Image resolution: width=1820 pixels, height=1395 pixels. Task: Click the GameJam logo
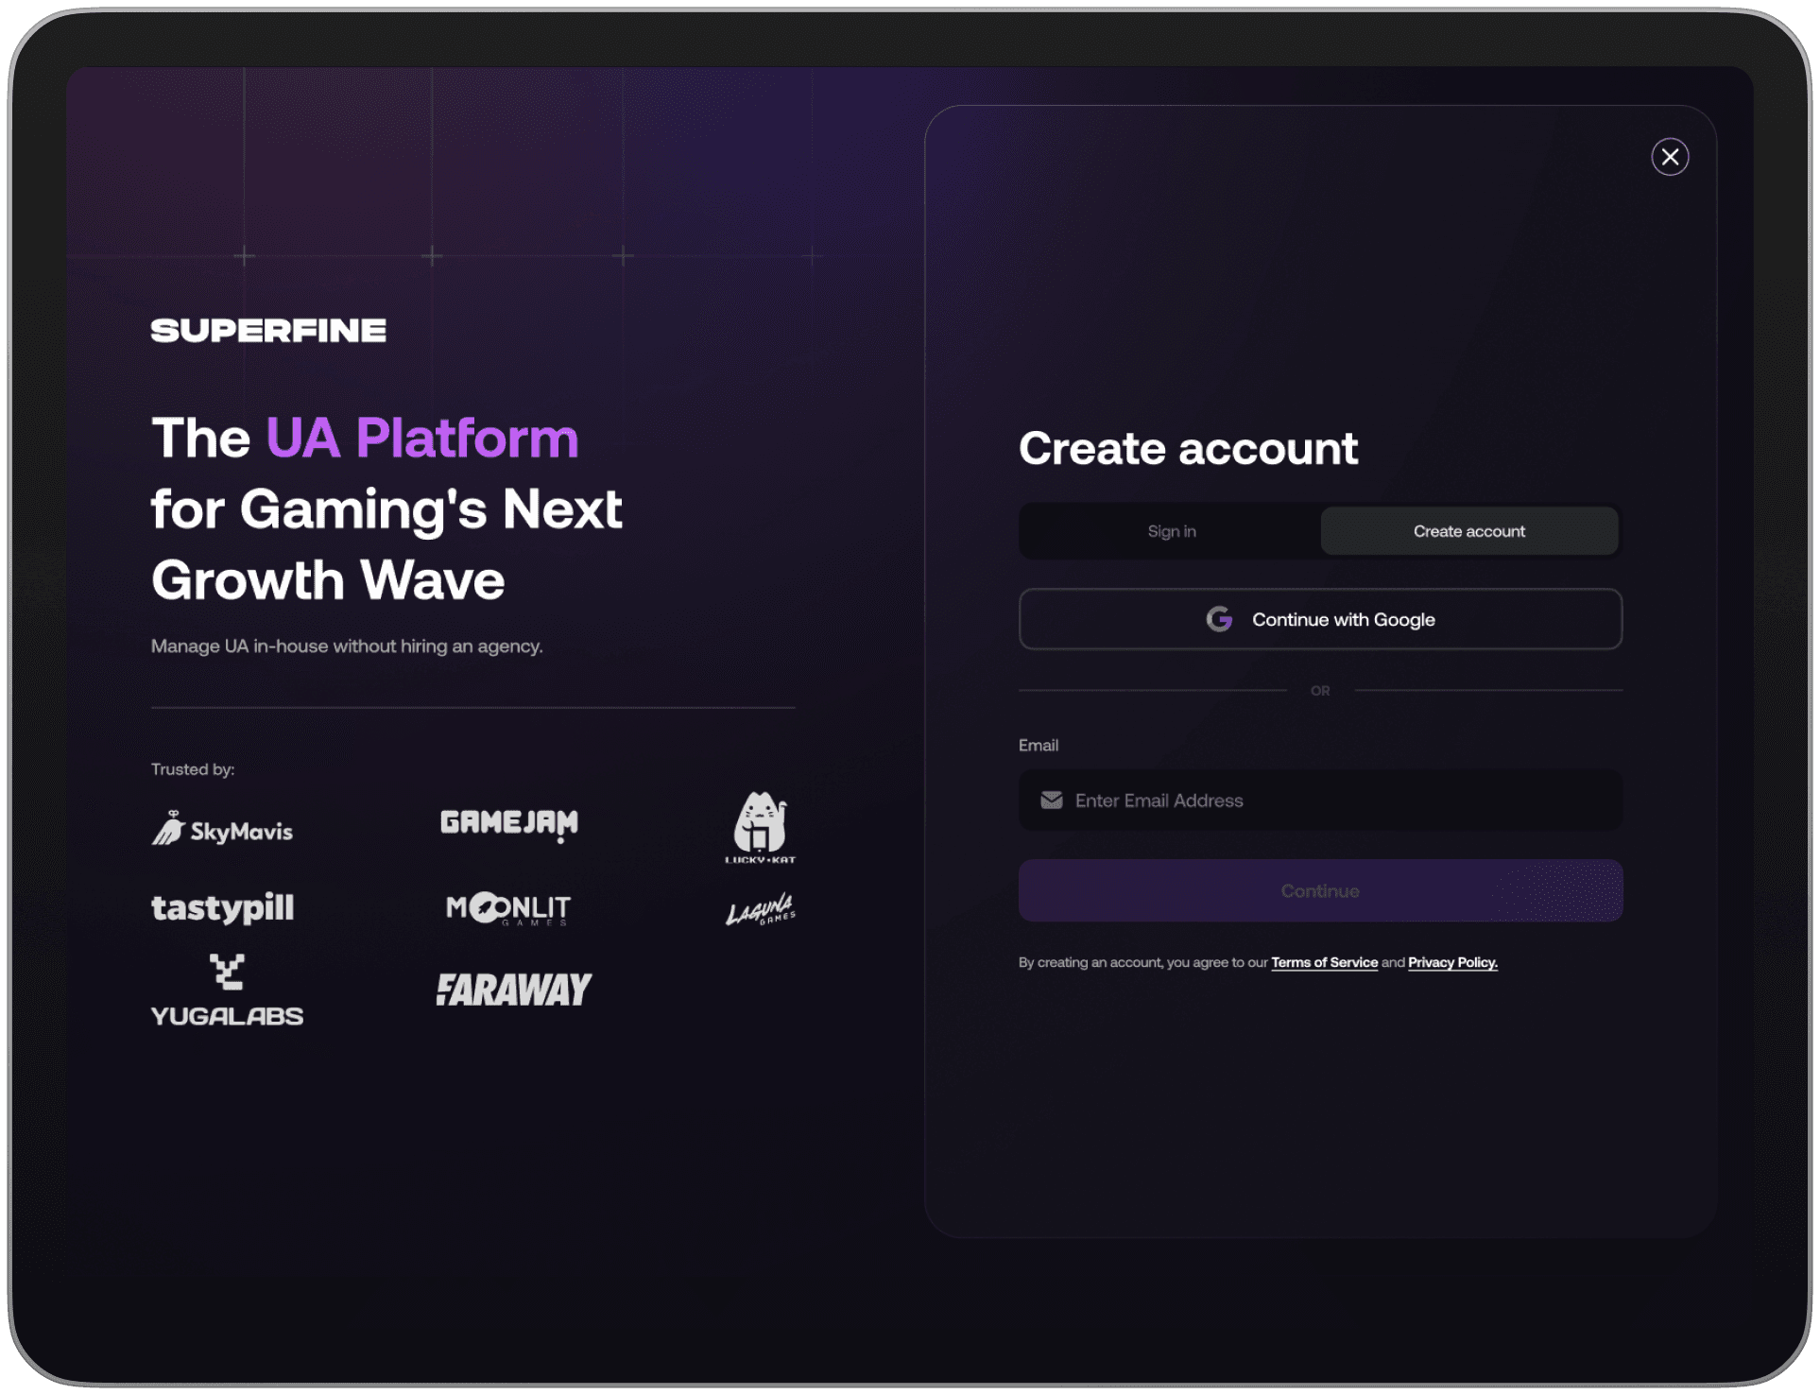(509, 823)
